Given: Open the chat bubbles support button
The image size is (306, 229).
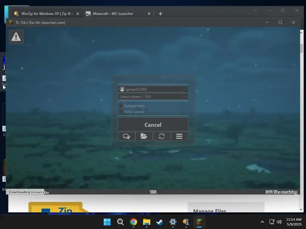Looking at the screenshot, I should [126, 136].
